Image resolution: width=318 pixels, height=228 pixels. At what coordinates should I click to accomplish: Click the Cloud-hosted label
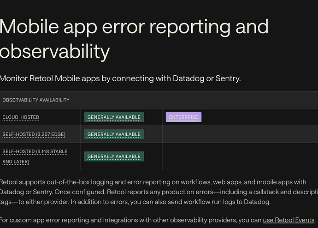pos(21,117)
